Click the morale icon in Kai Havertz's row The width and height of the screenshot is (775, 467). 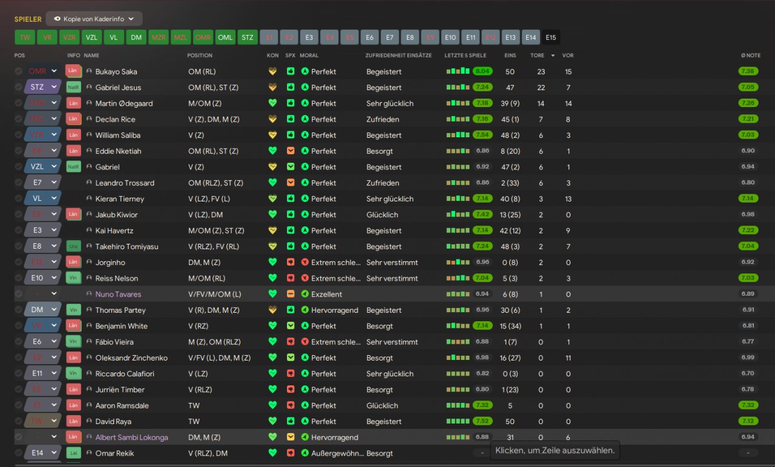[305, 230]
